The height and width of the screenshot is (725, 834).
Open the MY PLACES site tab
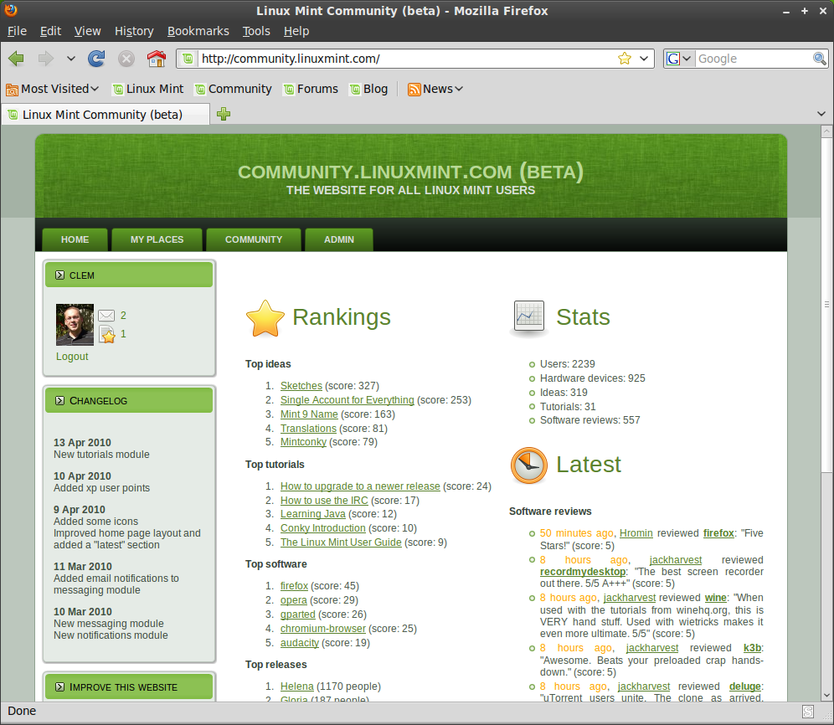pyautogui.click(x=157, y=239)
